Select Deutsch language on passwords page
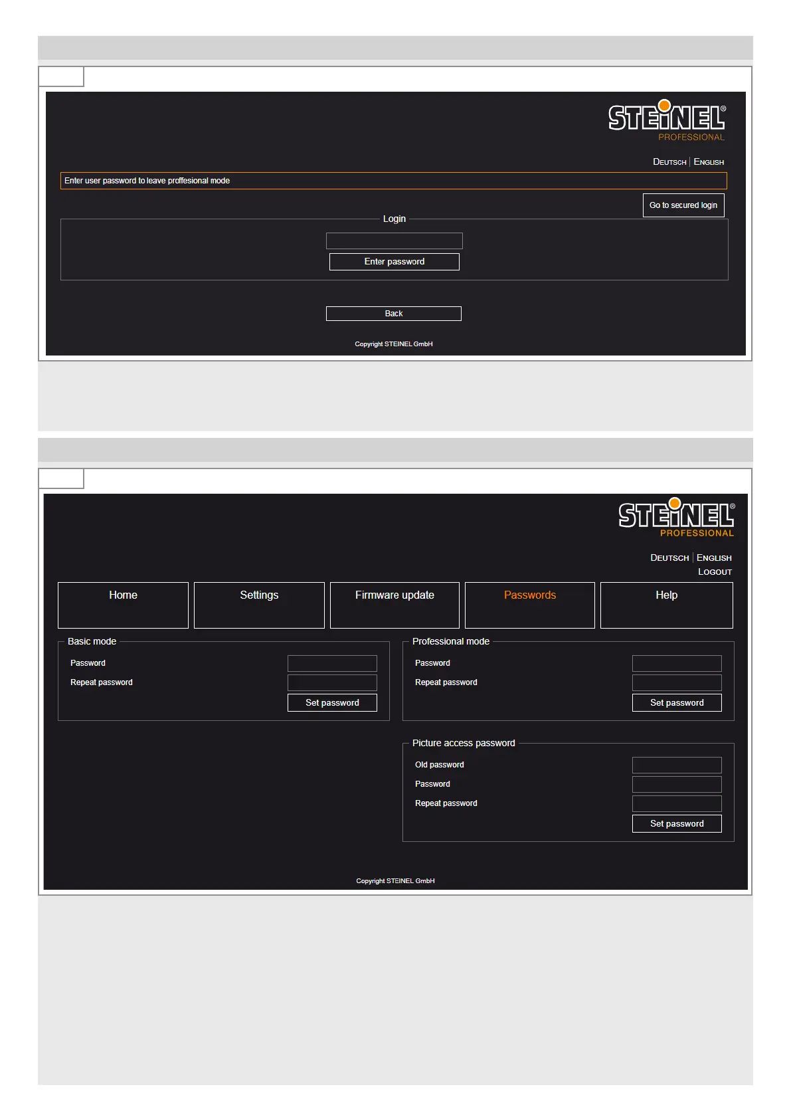Viewport: 791px width, 1119px height. 669,558
